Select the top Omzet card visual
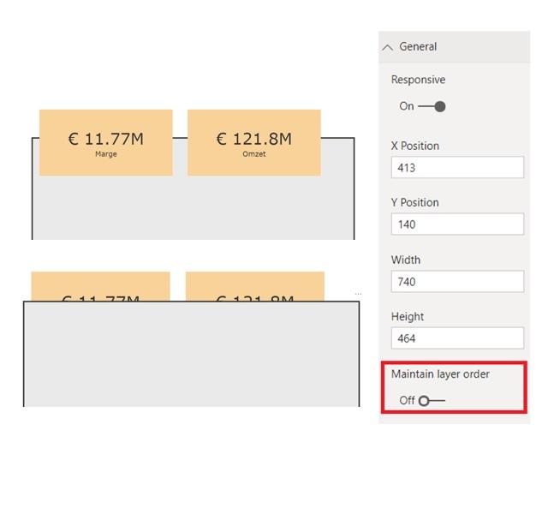 (253, 142)
